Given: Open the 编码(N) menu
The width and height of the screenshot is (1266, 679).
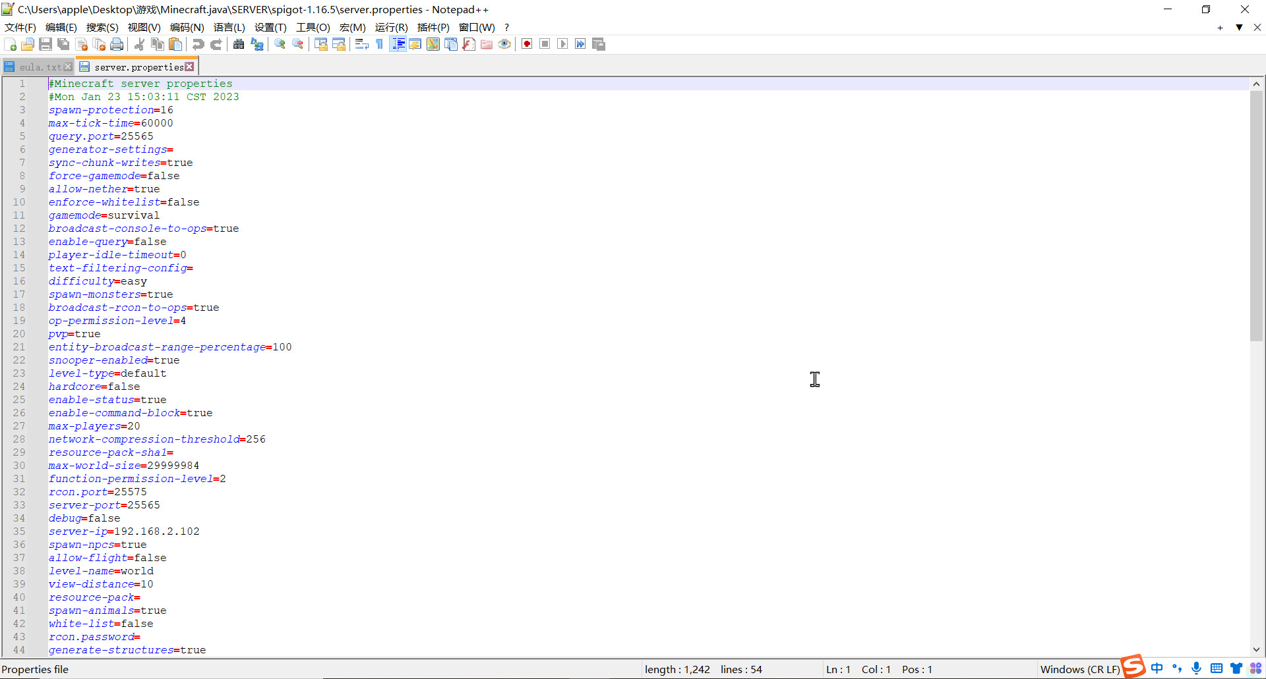Looking at the screenshot, I should click(187, 27).
